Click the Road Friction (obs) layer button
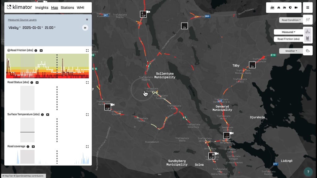Screen dimensions: 317x178 (x=288, y=39)
